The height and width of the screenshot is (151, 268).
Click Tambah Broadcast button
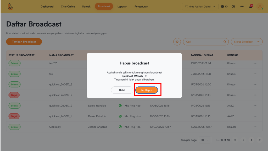(x=24, y=42)
